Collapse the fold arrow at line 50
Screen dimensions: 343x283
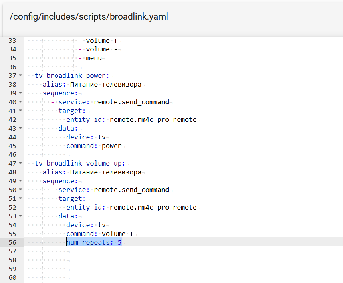(20, 189)
